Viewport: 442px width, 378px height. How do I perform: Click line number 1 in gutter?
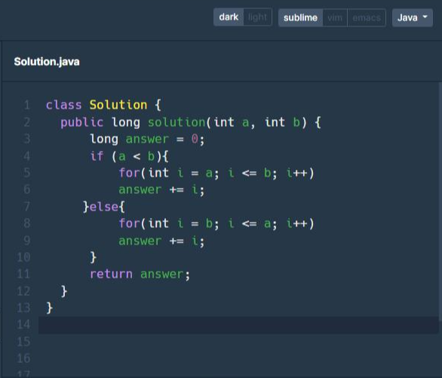coord(27,105)
